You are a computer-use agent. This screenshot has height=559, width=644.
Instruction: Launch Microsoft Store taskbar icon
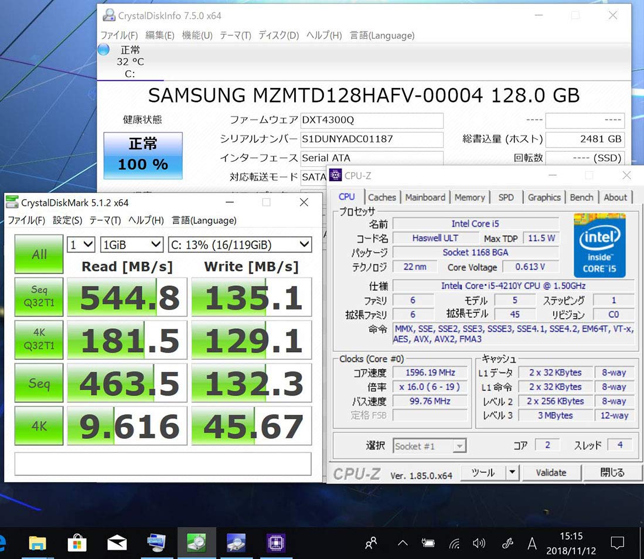[x=77, y=543]
